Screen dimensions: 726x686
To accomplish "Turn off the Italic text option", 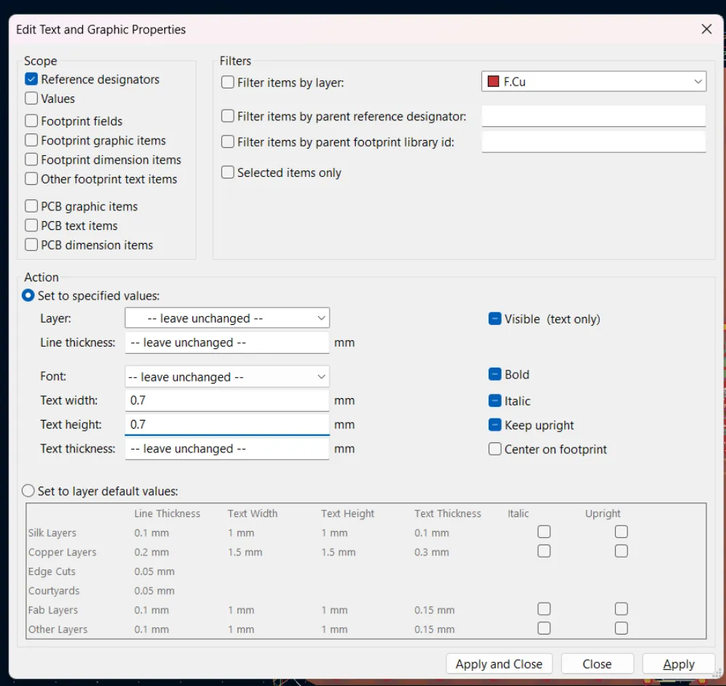I will point(494,400).
